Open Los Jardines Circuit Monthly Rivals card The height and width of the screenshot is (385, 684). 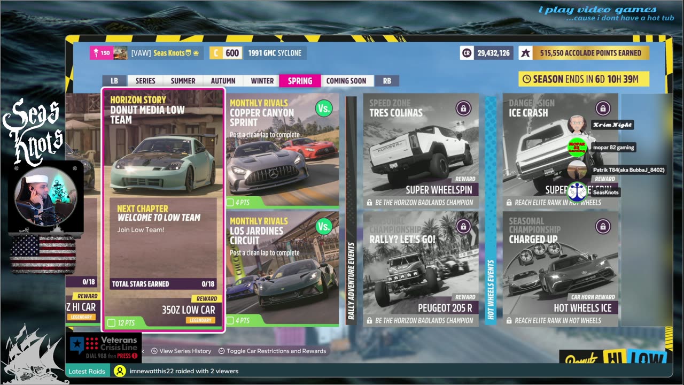pyautogui.click(x=282, y=269)
